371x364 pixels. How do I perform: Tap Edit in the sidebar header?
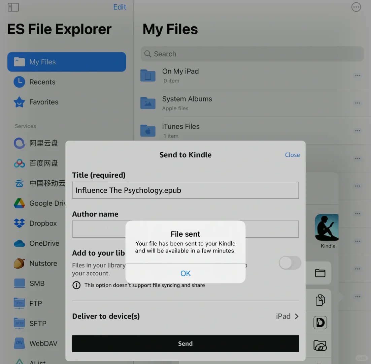(120, 7)
